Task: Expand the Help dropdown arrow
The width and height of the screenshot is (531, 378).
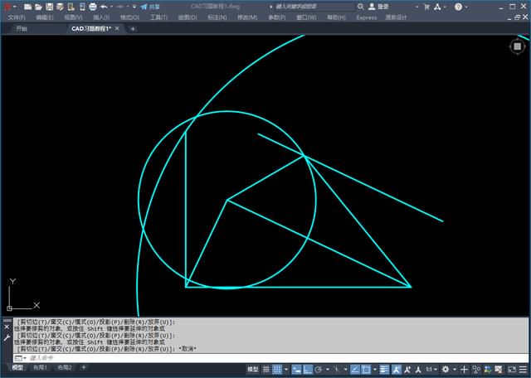Action: point(466,7)
